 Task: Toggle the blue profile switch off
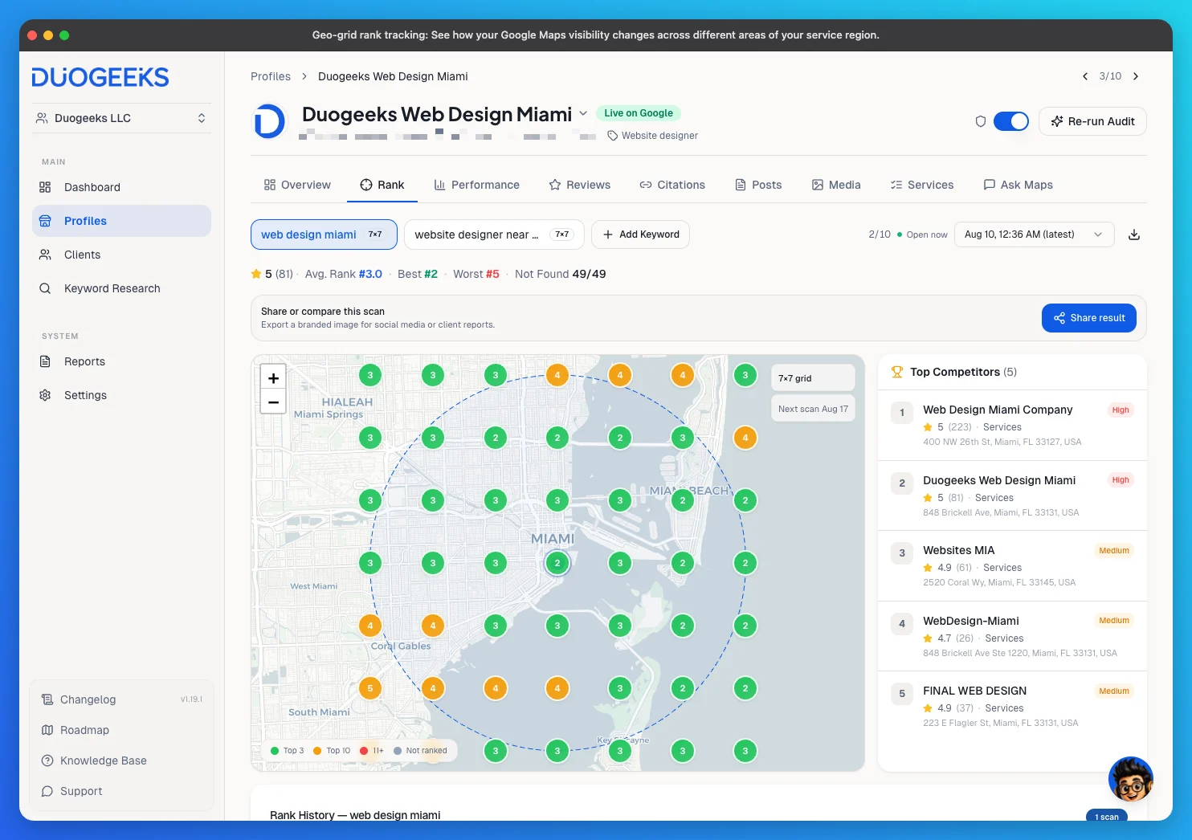tap(1011, 121)
